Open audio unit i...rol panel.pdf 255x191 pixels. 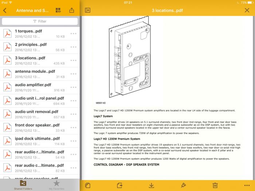40,101
